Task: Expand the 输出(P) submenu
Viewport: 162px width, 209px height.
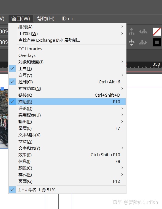Action: coord(67,121)
